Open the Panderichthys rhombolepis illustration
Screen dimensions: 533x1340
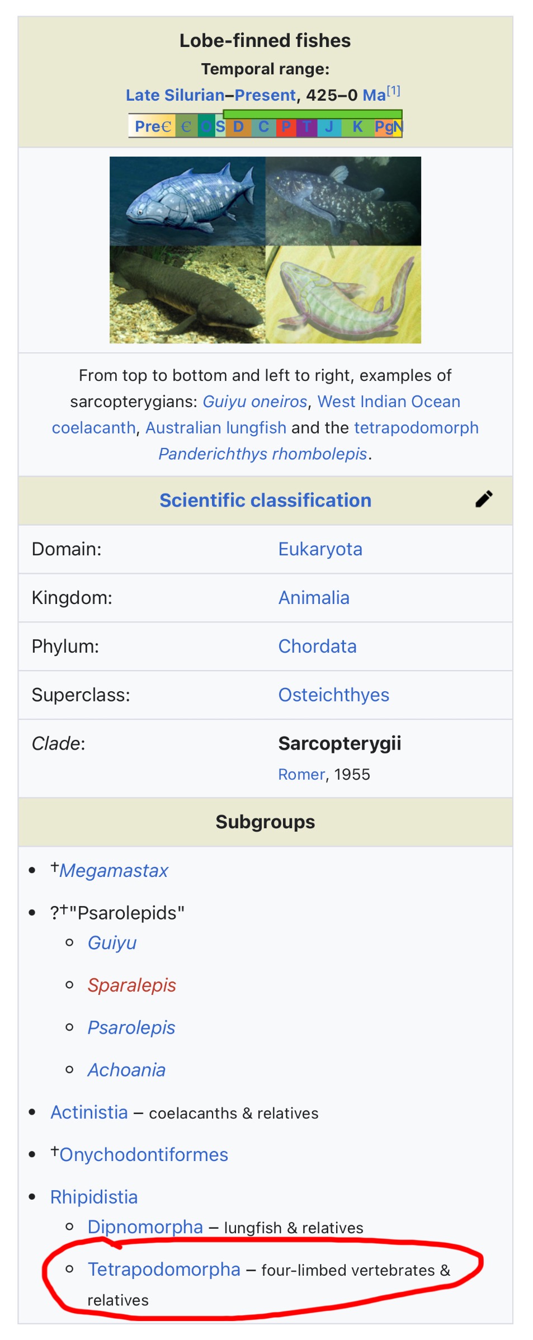tap(343, 295)
